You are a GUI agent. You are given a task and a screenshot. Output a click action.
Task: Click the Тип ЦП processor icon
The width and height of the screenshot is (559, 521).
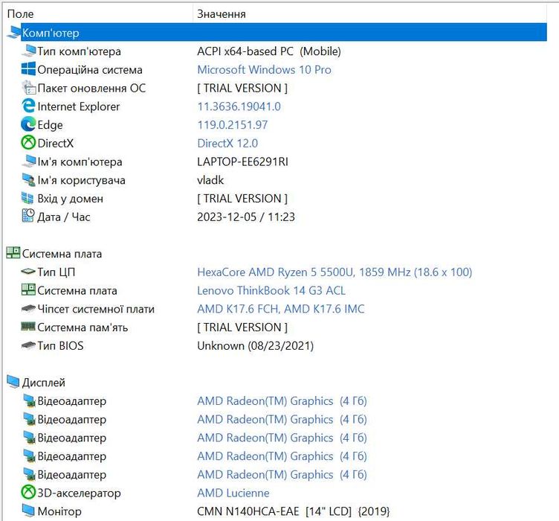click(x=28, y=272)
